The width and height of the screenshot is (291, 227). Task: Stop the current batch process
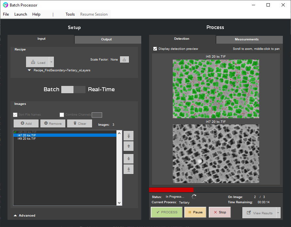click(220, 212)
